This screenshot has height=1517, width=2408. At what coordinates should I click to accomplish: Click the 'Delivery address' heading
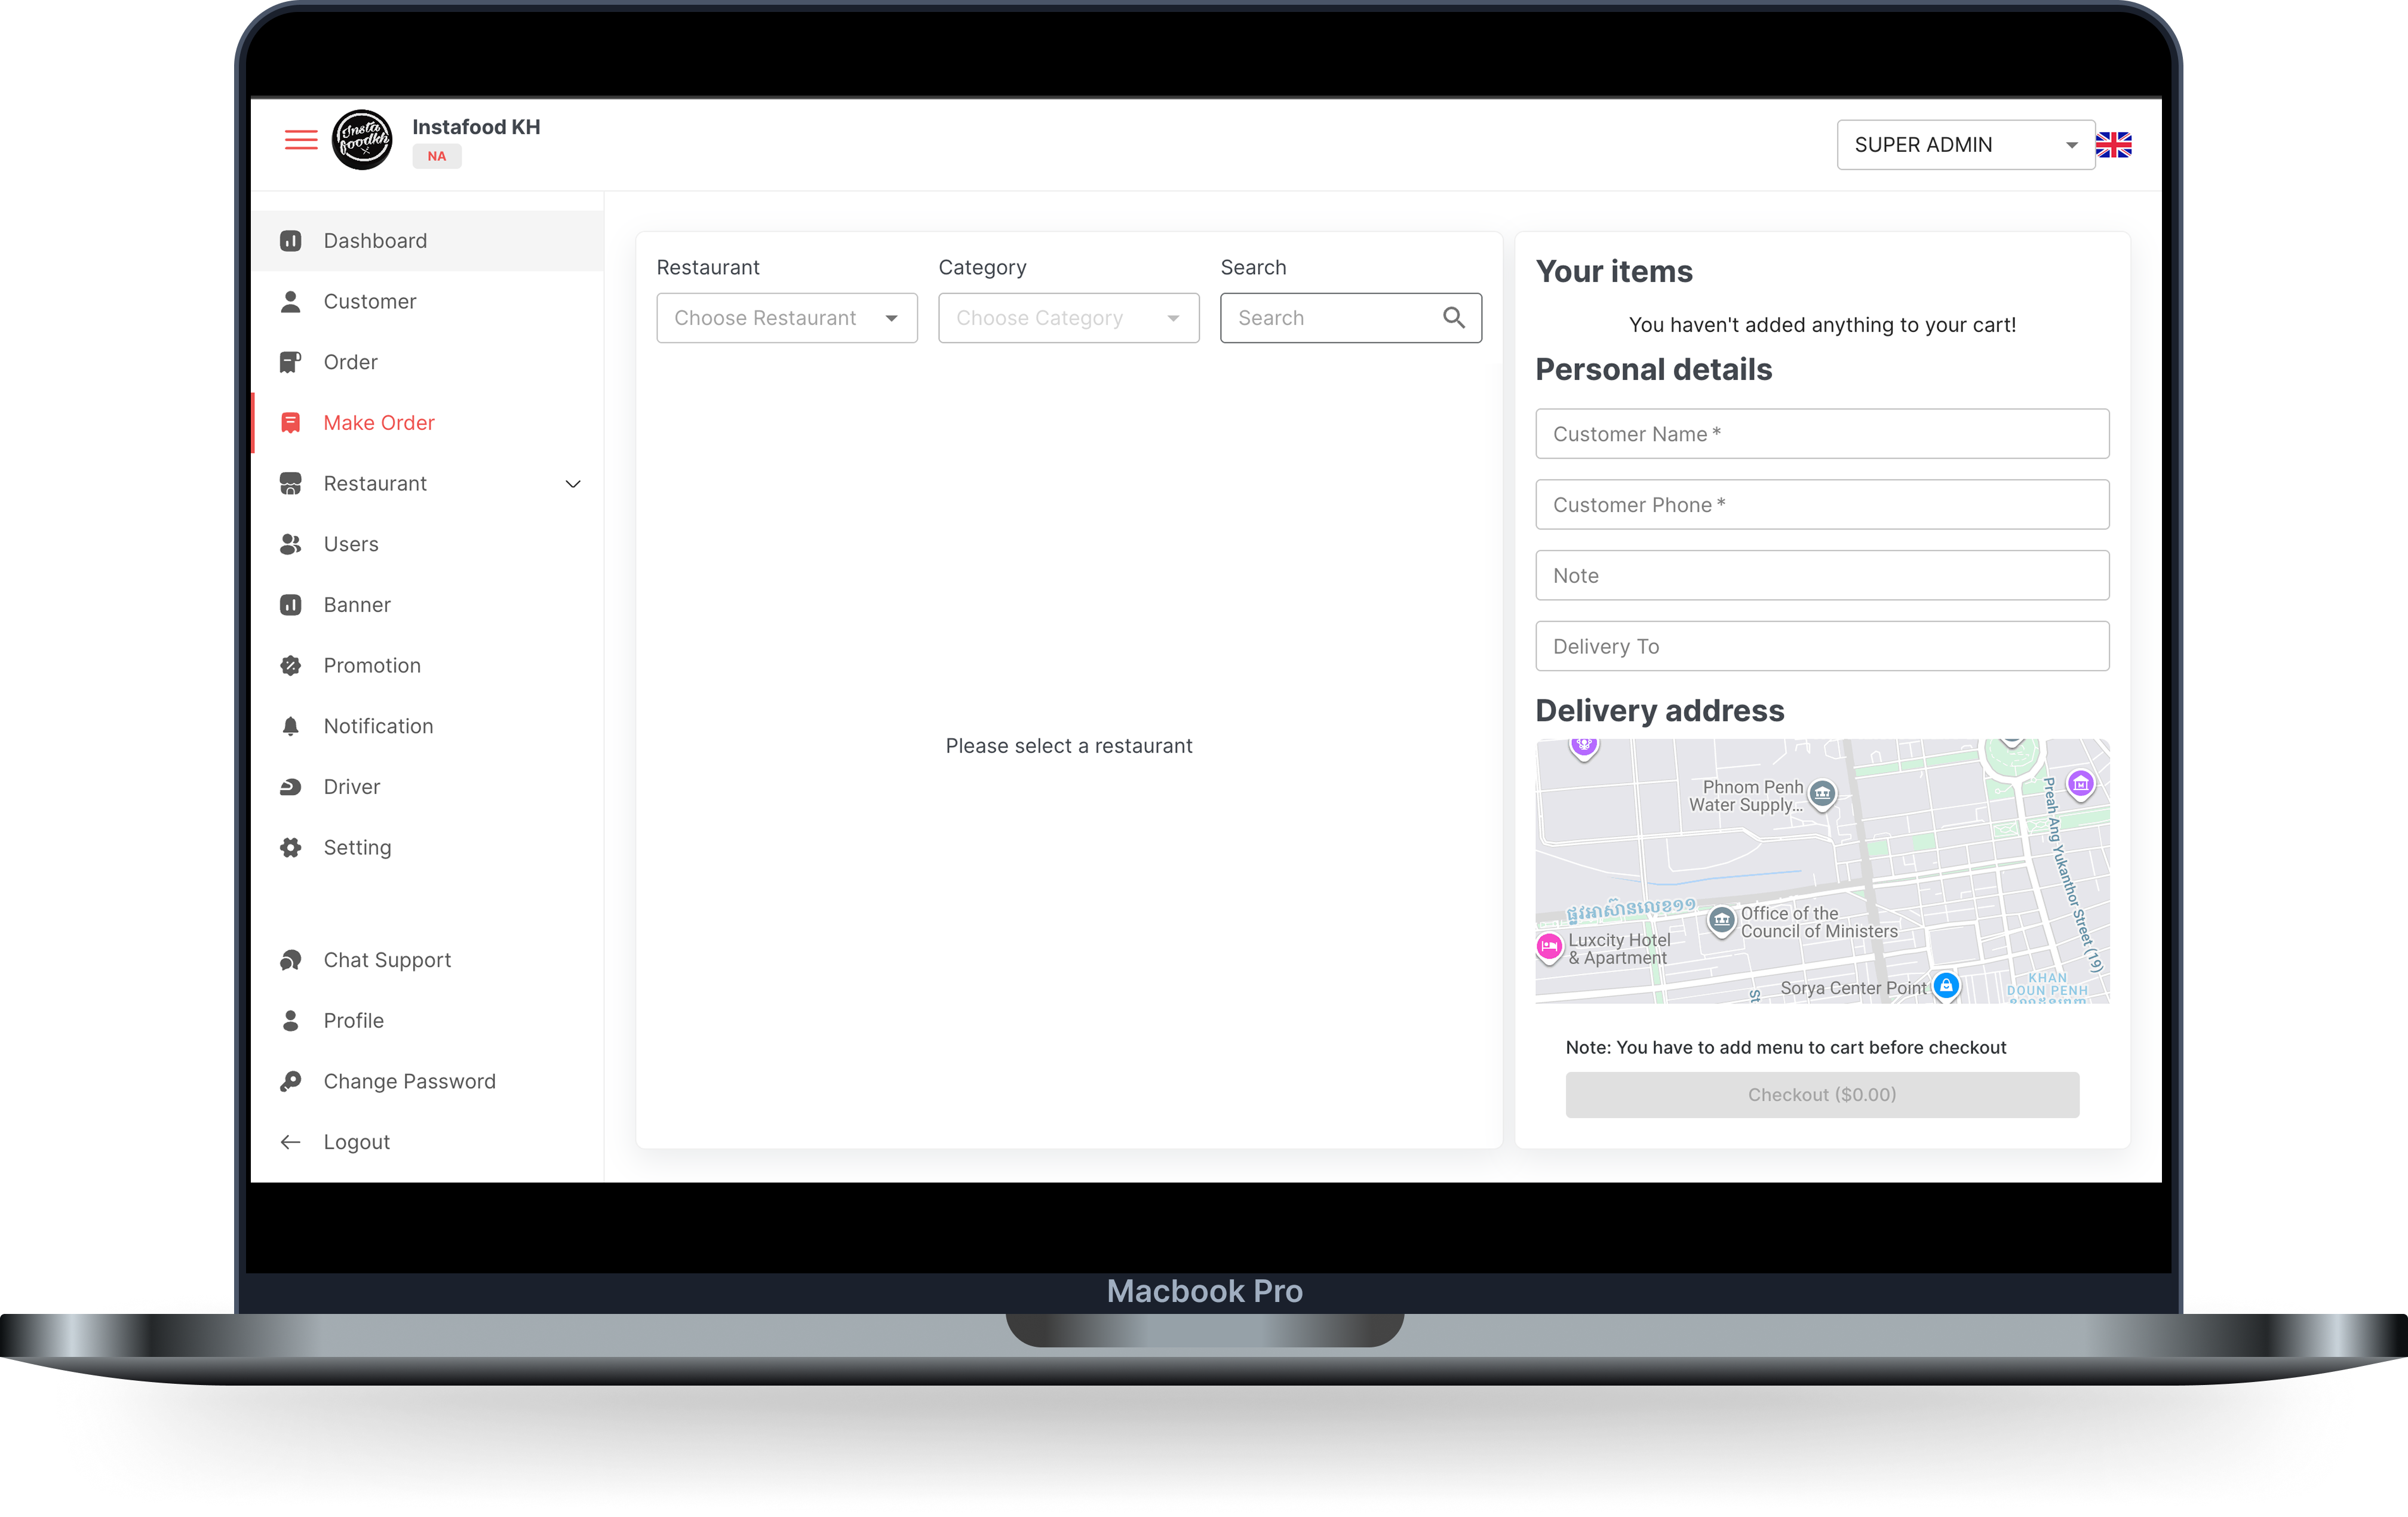pos(1659,711)
